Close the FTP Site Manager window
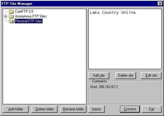 pyautogui.click(x=160, y=4)
